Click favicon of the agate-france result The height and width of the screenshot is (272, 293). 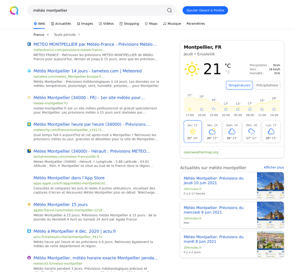[x=29, y=205]
